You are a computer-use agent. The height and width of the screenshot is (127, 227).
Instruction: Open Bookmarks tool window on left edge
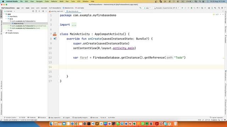coord(1,96)
